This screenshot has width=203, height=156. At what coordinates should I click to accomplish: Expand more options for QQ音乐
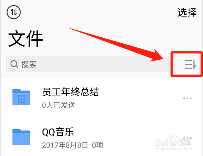[x=187, y=138]
